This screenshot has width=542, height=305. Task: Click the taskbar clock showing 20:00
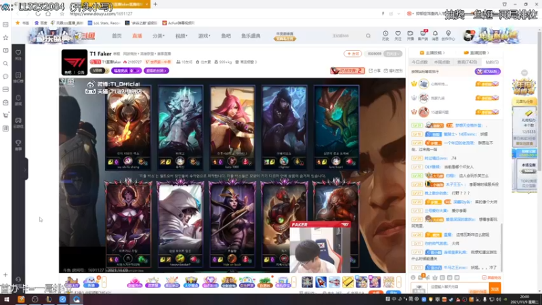(524, 300)
